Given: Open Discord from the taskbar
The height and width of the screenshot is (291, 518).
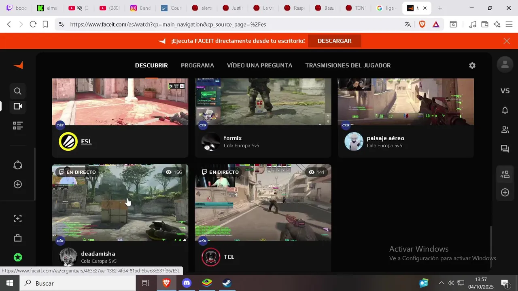Looking at the screenshot, I should (187, 283).
